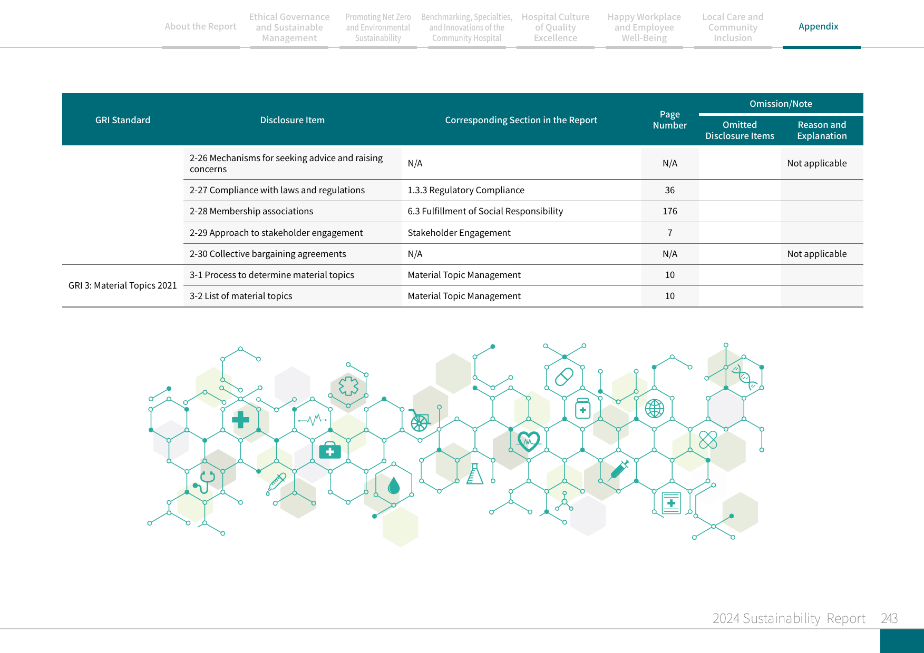The width and height of the screenshot is (924, 653).
Task: Click the 2024 Sustainability Report footer text
Action: pyautogui.click(x=789, y=618)
